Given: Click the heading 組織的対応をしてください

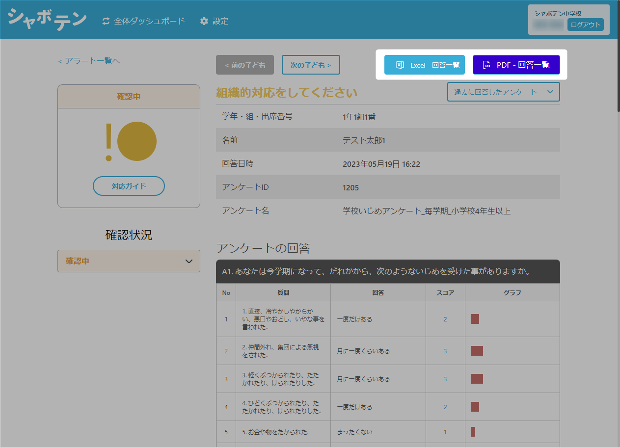Looking at the screenshot, I should coord(287,92).
